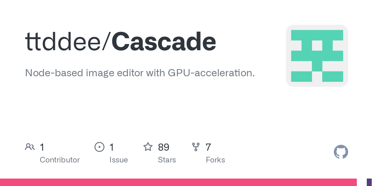Click the star count 89
Screen dimensions: 373x186
coord(163,147)
